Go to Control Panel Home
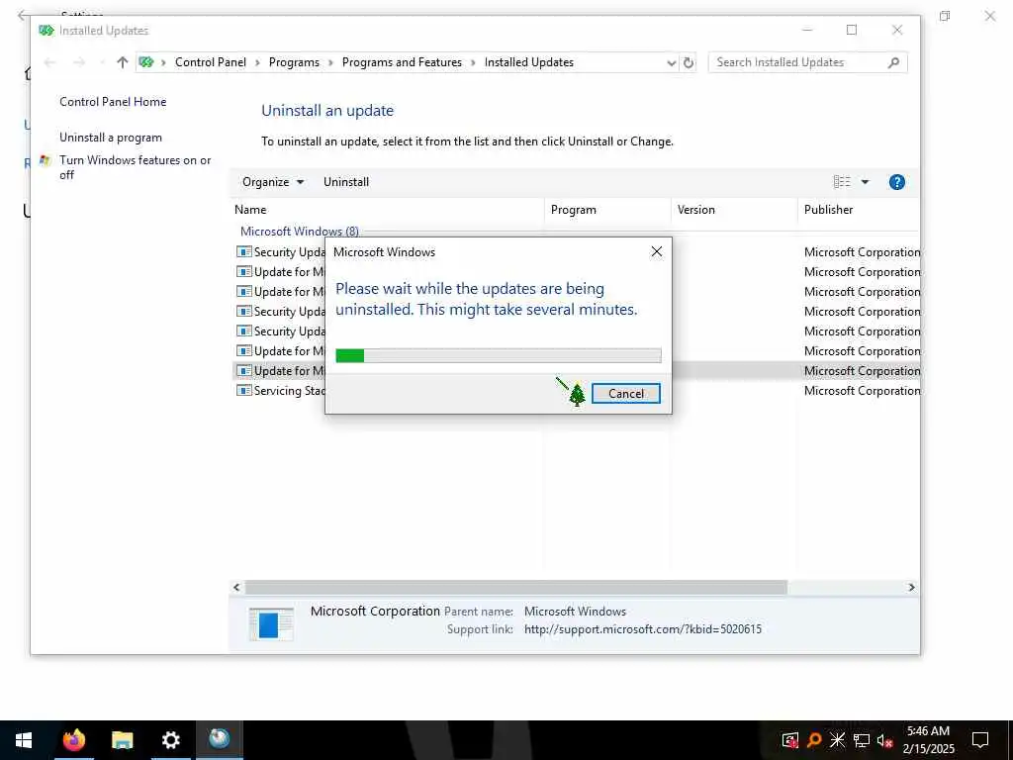 113,102
